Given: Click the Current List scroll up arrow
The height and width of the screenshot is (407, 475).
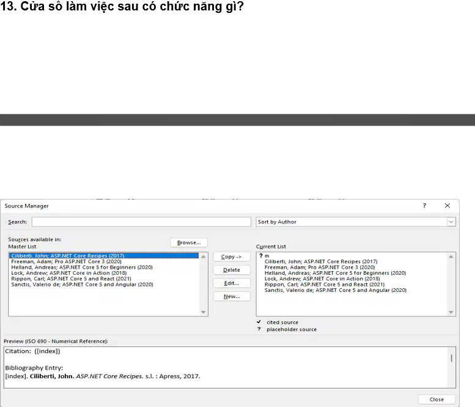Looking at the screenshot, I should click(451, 256).
